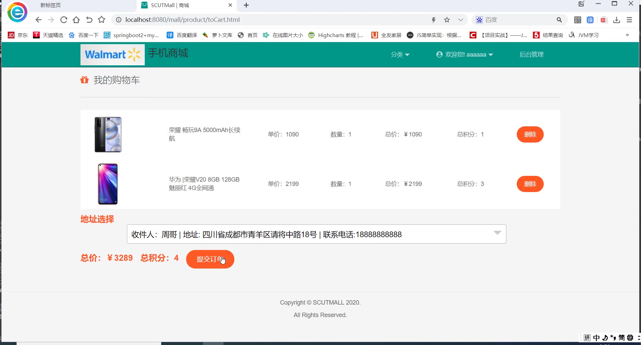Image resolution: width=641 pixels, height=345 pixels.
Task: Click the 总价: ¥2199 row total text
Action: click(403, 184)
